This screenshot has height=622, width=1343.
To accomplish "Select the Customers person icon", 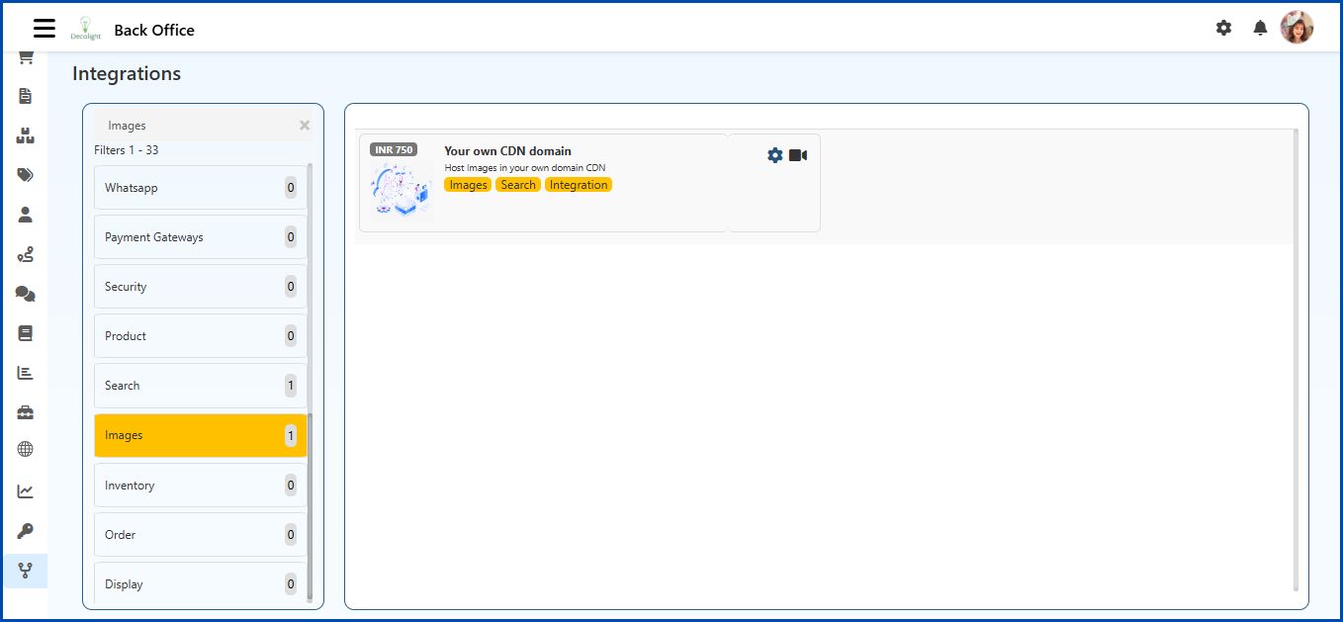I will pos(25,215).
